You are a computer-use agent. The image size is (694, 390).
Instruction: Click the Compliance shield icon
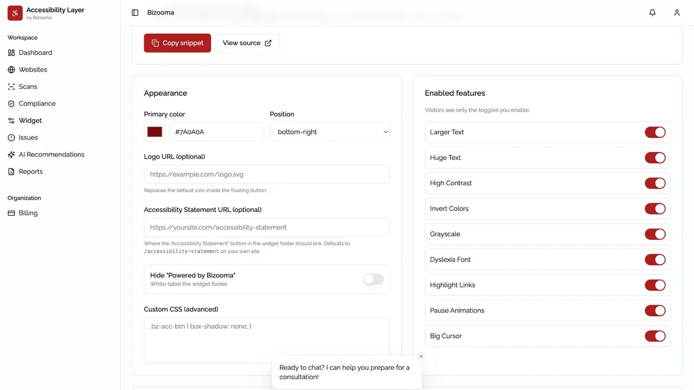click(x=11, y=103)
